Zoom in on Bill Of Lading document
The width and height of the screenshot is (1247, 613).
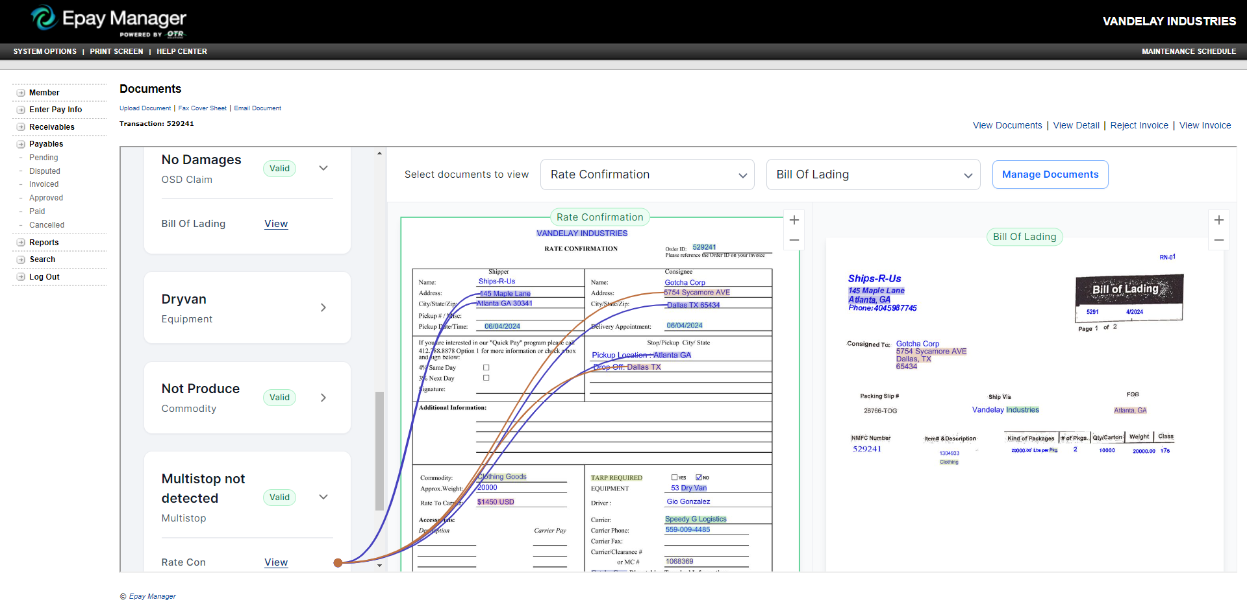[1219, 220]
